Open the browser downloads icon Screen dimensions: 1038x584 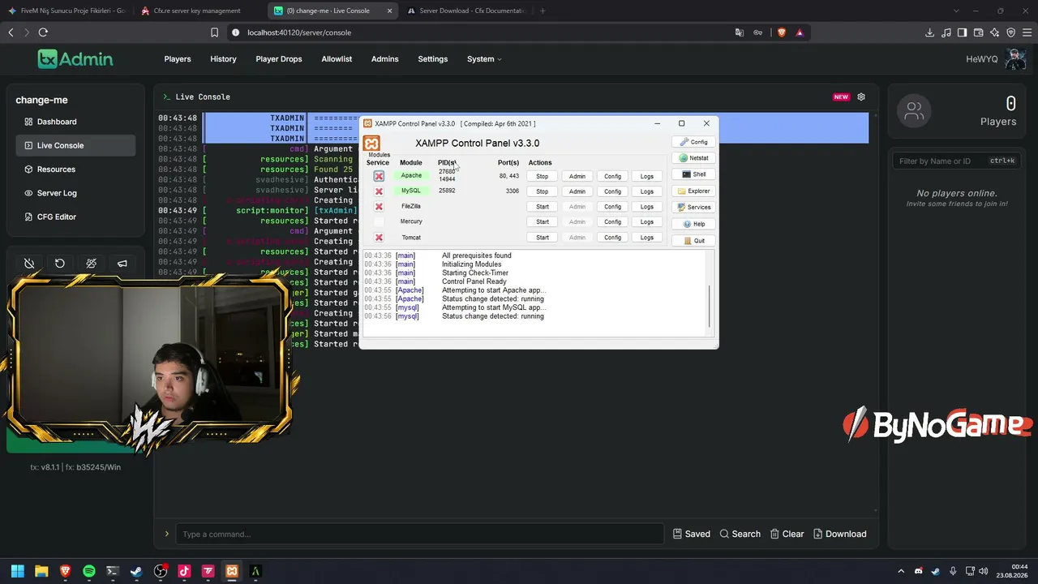[929, 32]
